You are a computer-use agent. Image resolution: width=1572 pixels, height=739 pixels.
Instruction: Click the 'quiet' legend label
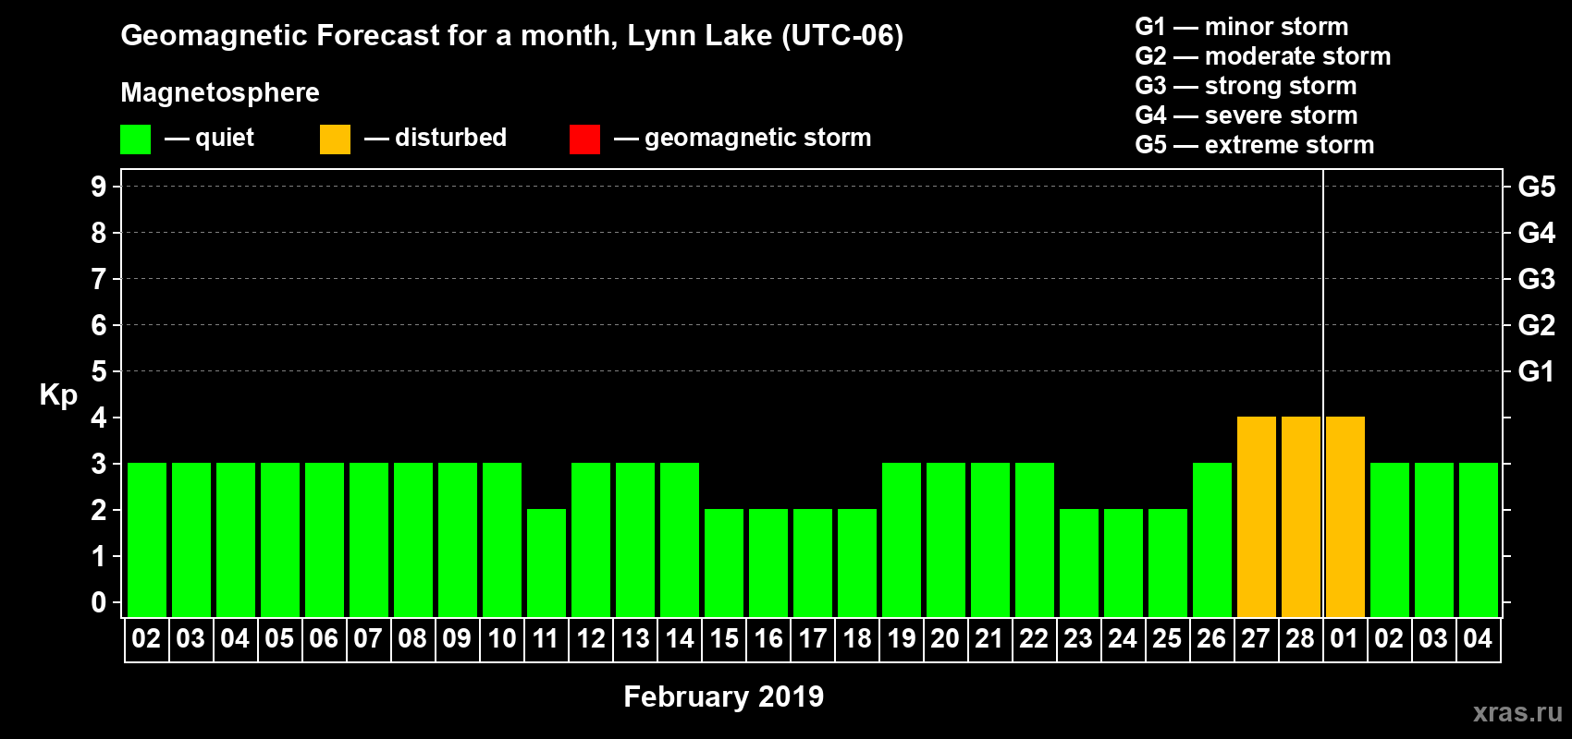coord(225,139)
